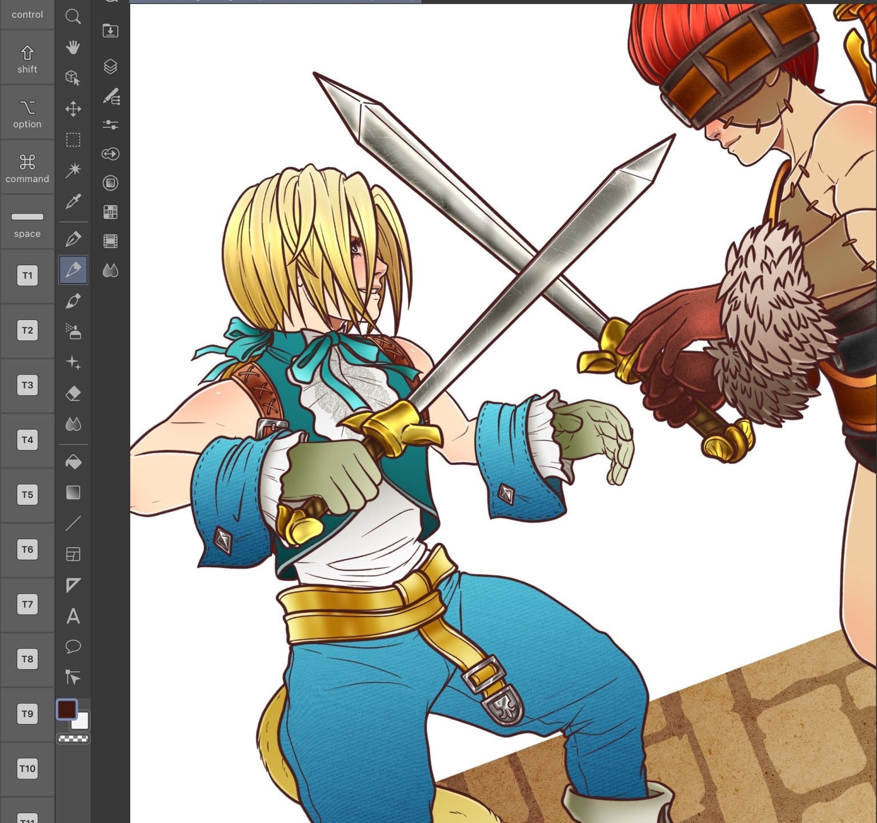Select the Balloon speech bubble tool
Viewport: 877px width, 823px height.
(x=73, y=647)
